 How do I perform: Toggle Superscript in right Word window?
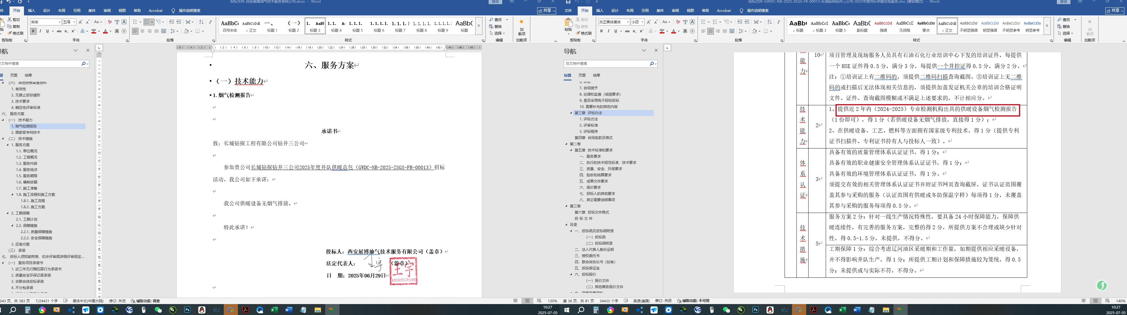tap(641, 31)
